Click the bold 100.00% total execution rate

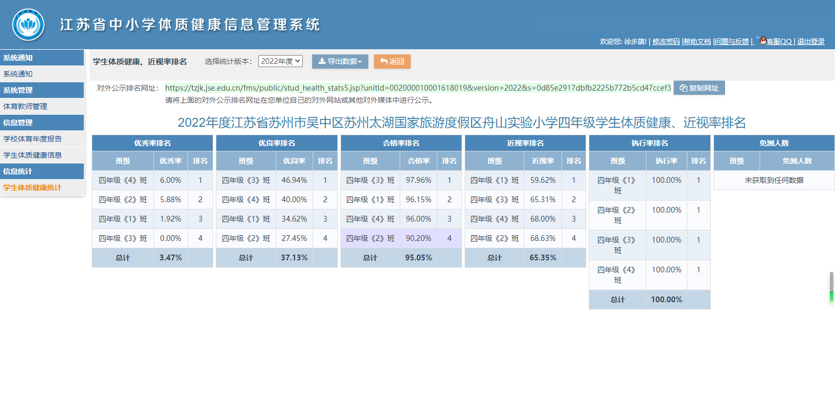coord(666,300)
